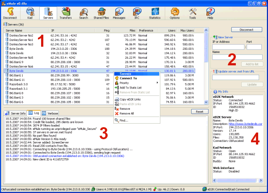The image size is (268, 193).
Task: Select the BIG BanG 11 server row
Action: click(100, 80)
